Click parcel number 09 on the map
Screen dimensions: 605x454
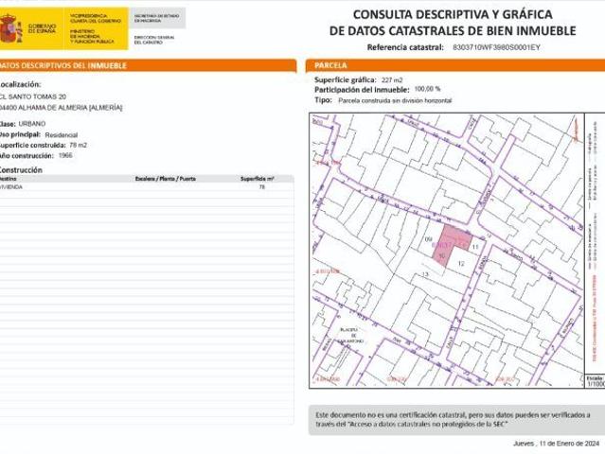(428, 239)
